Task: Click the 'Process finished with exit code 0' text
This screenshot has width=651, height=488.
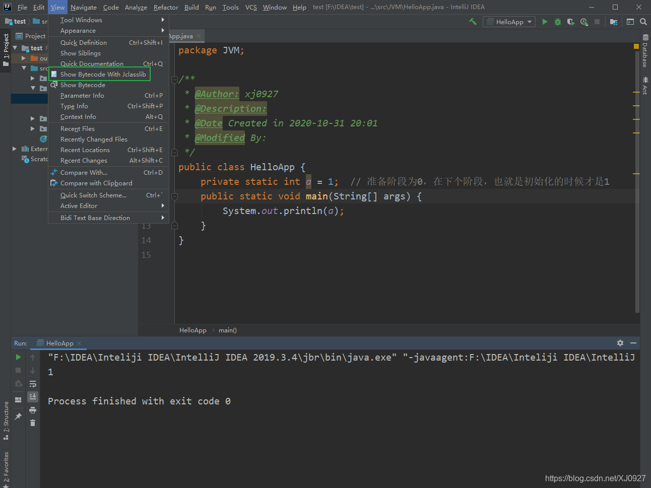Action: [139, 401]
